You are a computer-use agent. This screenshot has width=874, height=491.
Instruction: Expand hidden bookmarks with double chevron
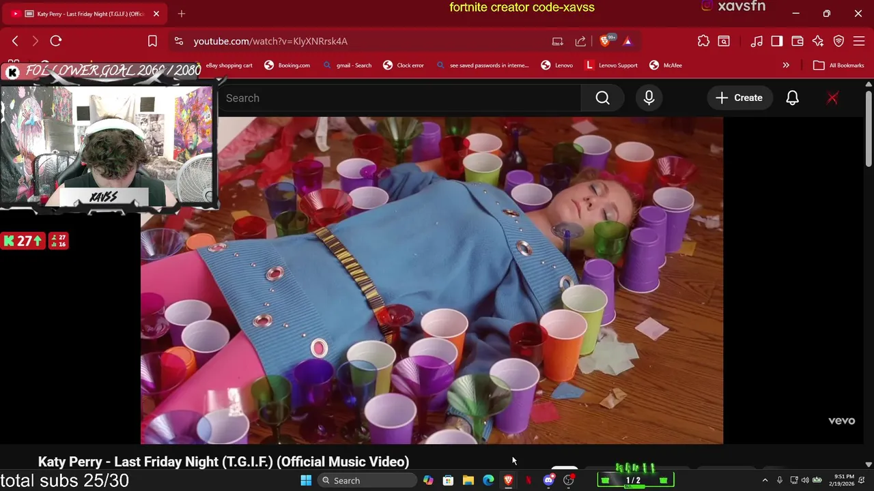click(786, 65)
